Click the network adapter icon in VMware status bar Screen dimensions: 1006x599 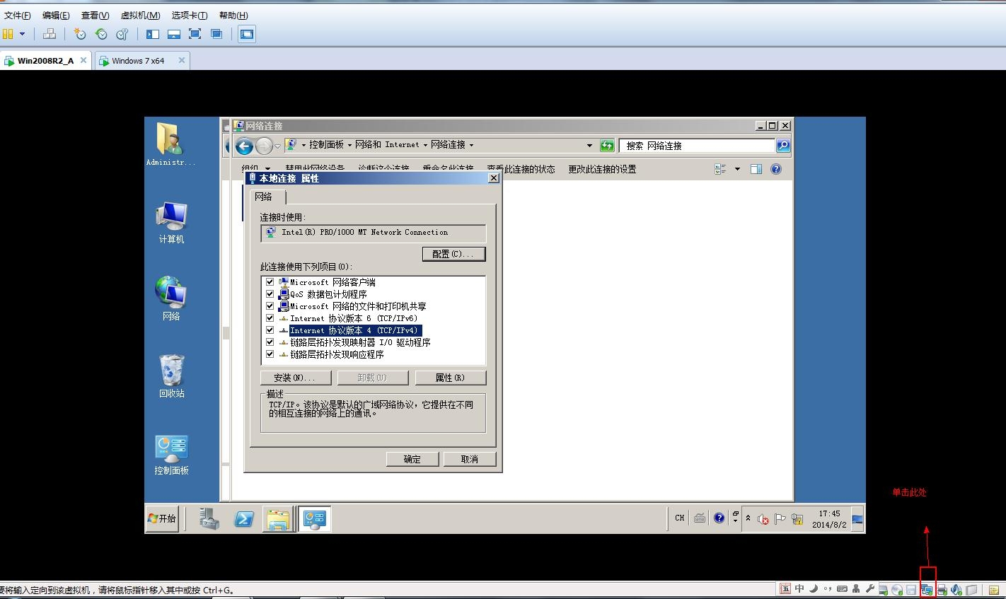(x=927, y=589)
